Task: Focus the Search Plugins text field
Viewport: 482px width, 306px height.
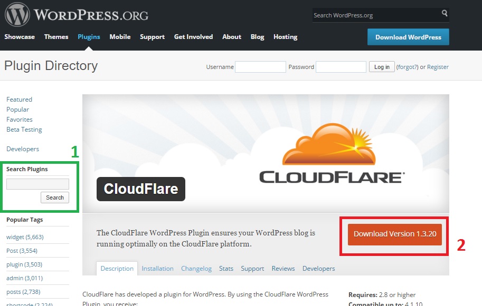Action: pyautogui.click(x=38, y=184)
